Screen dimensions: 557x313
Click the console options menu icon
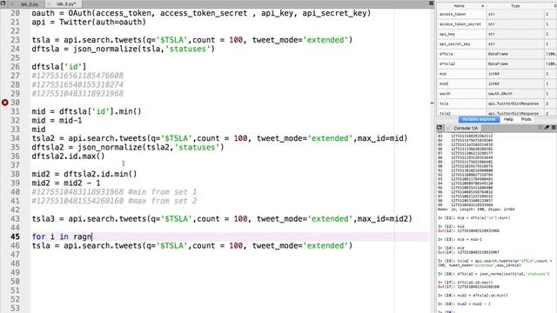554,128
